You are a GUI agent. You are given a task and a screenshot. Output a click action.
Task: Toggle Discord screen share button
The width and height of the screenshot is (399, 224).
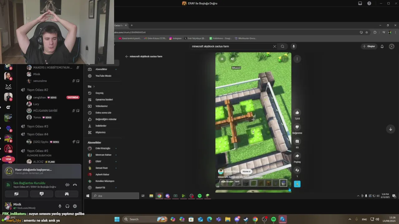(41, 194)
